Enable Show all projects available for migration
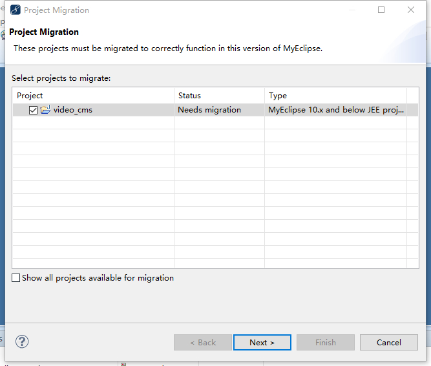Viewport: 431px width, 366px height. [x=16, y=278]
